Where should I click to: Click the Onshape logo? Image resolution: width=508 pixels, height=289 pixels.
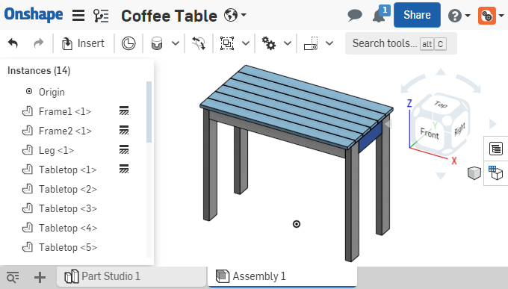click(34, 15)
